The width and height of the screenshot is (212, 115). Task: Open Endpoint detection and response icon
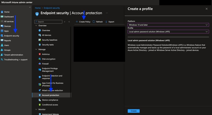pyautogui.click(x=40, y=77)
